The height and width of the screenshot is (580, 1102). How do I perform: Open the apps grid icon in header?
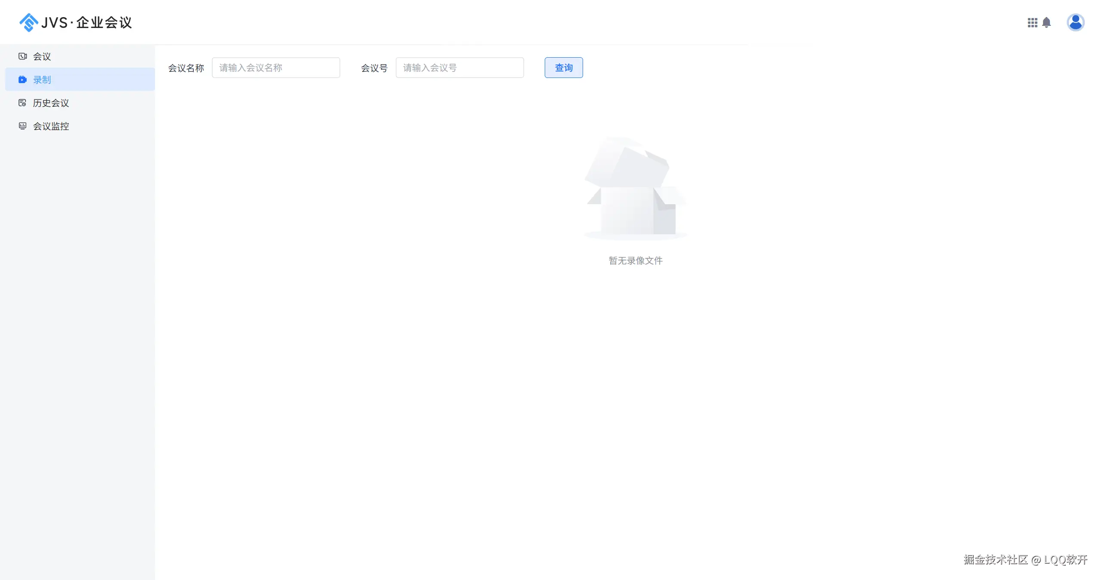pyautogui.click(x=1032, y=22)
